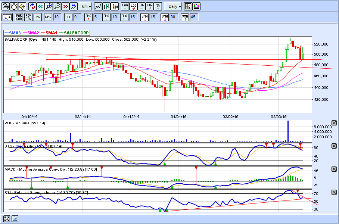The width and height of the screenshot is (339, 224).
Task: Open the 6m time range dropdown
Action: coord(85,6)
